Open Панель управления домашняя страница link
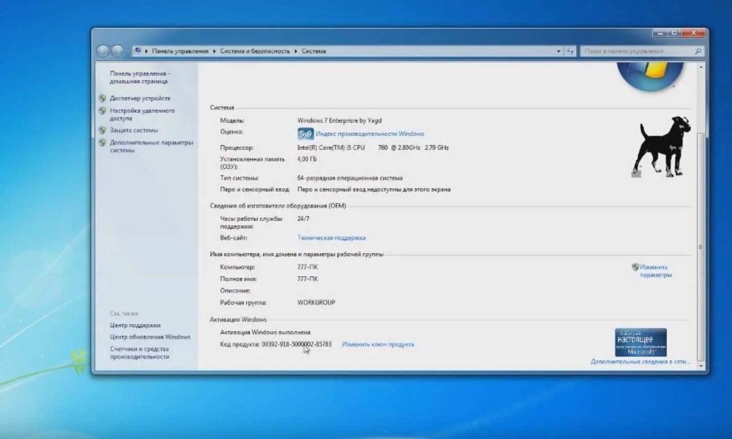 pyautogui.click(x=139, y=77)
